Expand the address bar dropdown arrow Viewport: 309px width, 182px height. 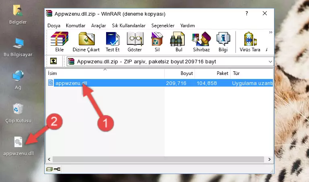click(x=270, y=61)
